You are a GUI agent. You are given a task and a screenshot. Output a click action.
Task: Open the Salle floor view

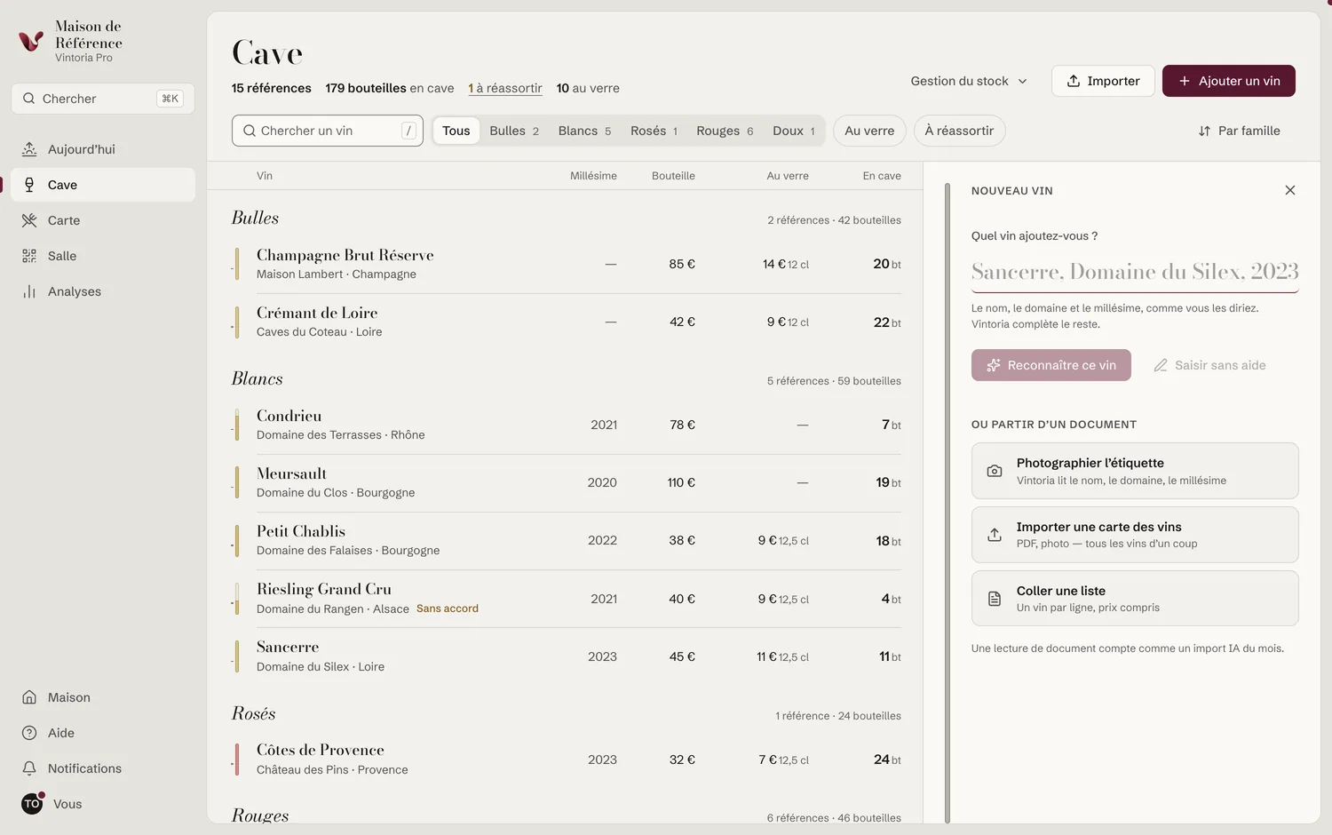103,256
